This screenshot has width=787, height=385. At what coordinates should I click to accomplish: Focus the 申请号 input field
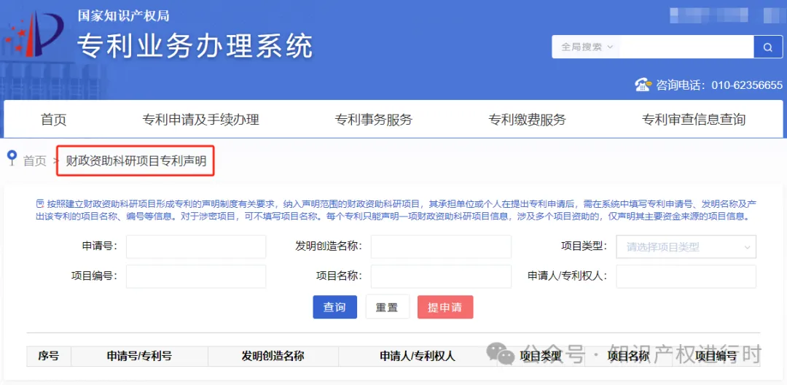[x=196, y=247]
